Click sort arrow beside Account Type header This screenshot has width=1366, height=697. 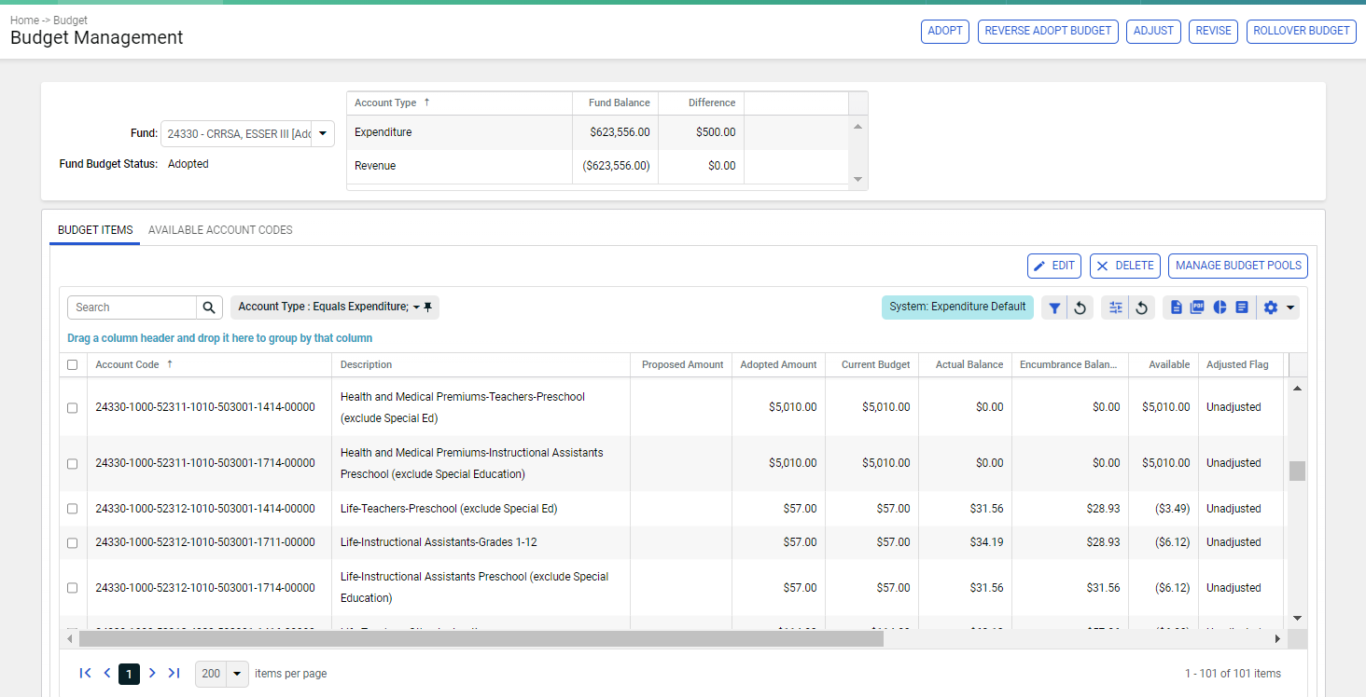(427, 102)
